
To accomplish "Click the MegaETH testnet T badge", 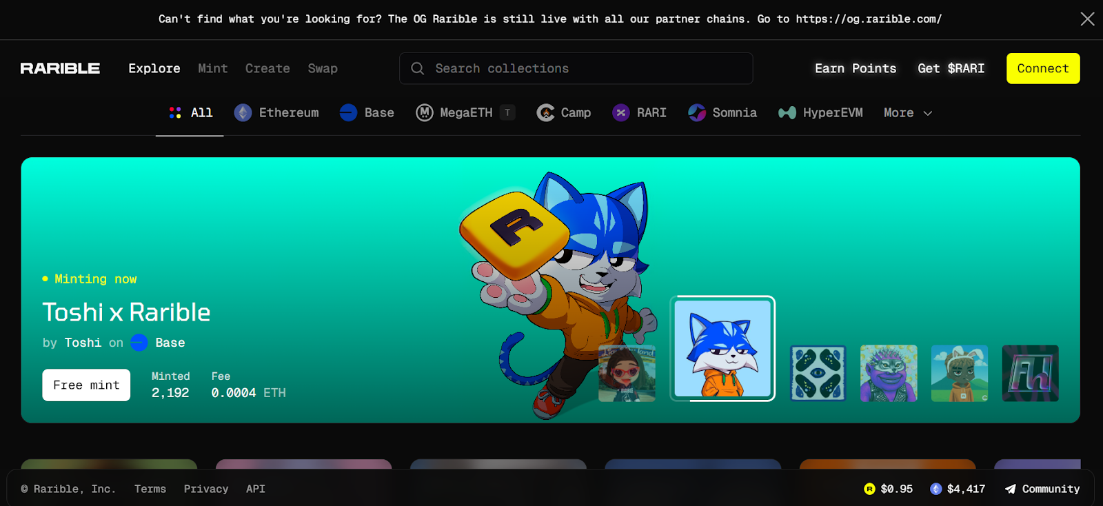I will point(507,112).
